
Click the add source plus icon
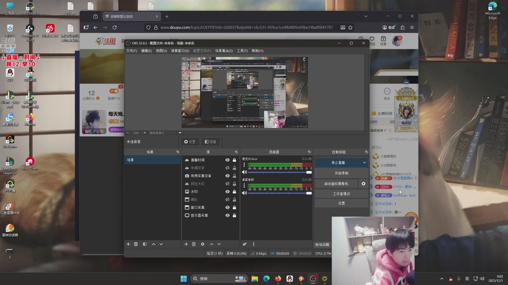(x=186, y=244)
